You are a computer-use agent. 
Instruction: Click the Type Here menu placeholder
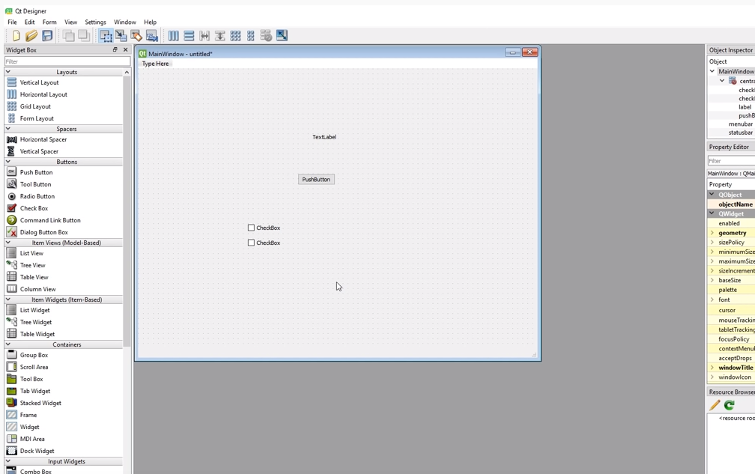coord(155,64)
